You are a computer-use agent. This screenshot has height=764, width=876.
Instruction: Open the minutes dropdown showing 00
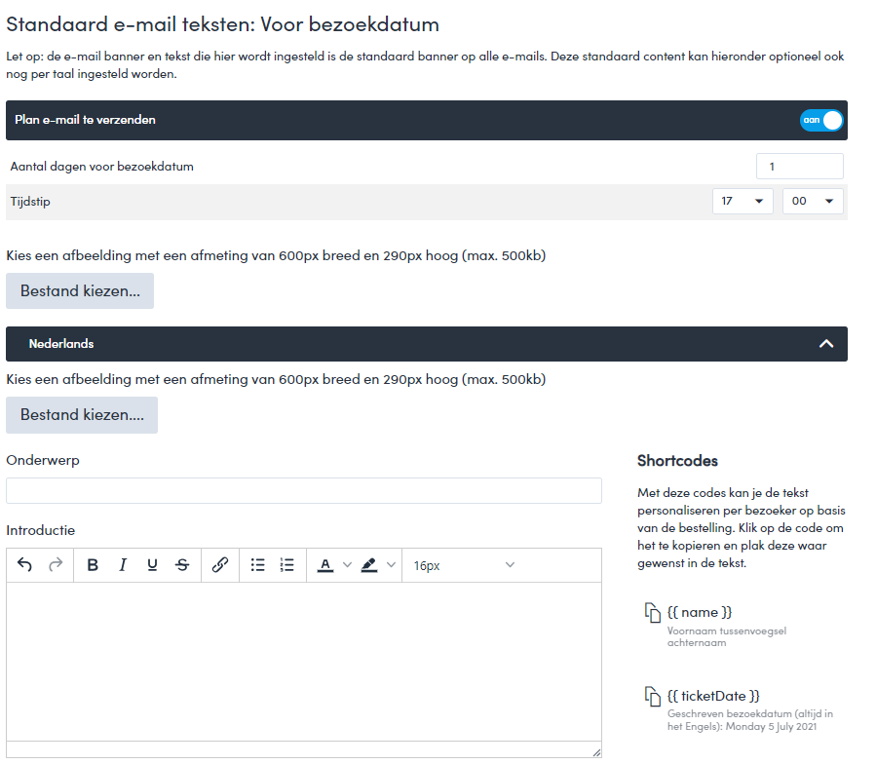(x=813, y=201)
